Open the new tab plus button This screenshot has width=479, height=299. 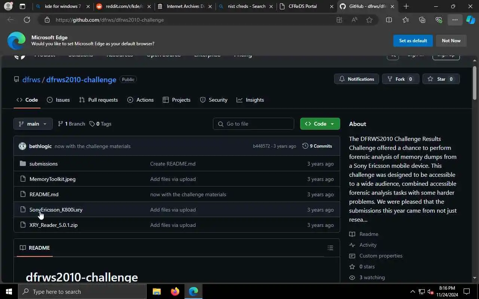(406, 6)
